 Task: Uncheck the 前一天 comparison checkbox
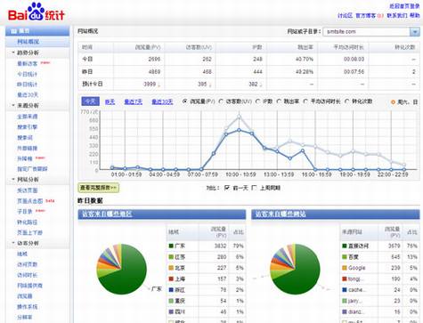[x=227, y=188]
